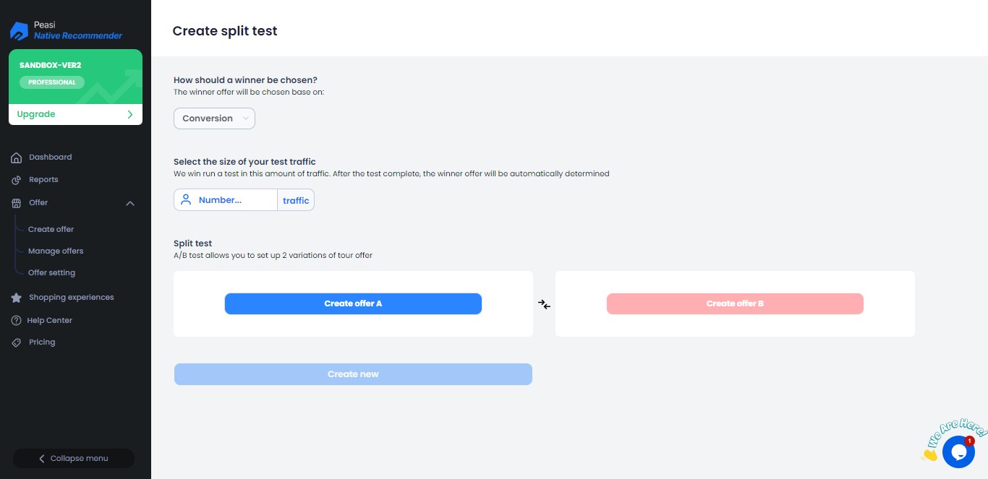
Task: Go to Manage offers
Action: pos(56,251)
